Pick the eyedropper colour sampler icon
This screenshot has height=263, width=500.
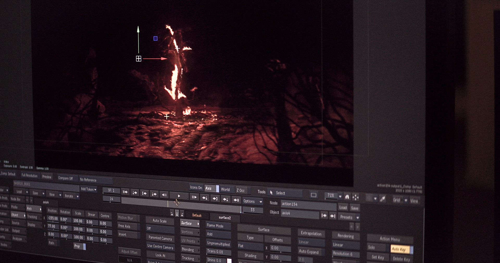pos(383,199)
